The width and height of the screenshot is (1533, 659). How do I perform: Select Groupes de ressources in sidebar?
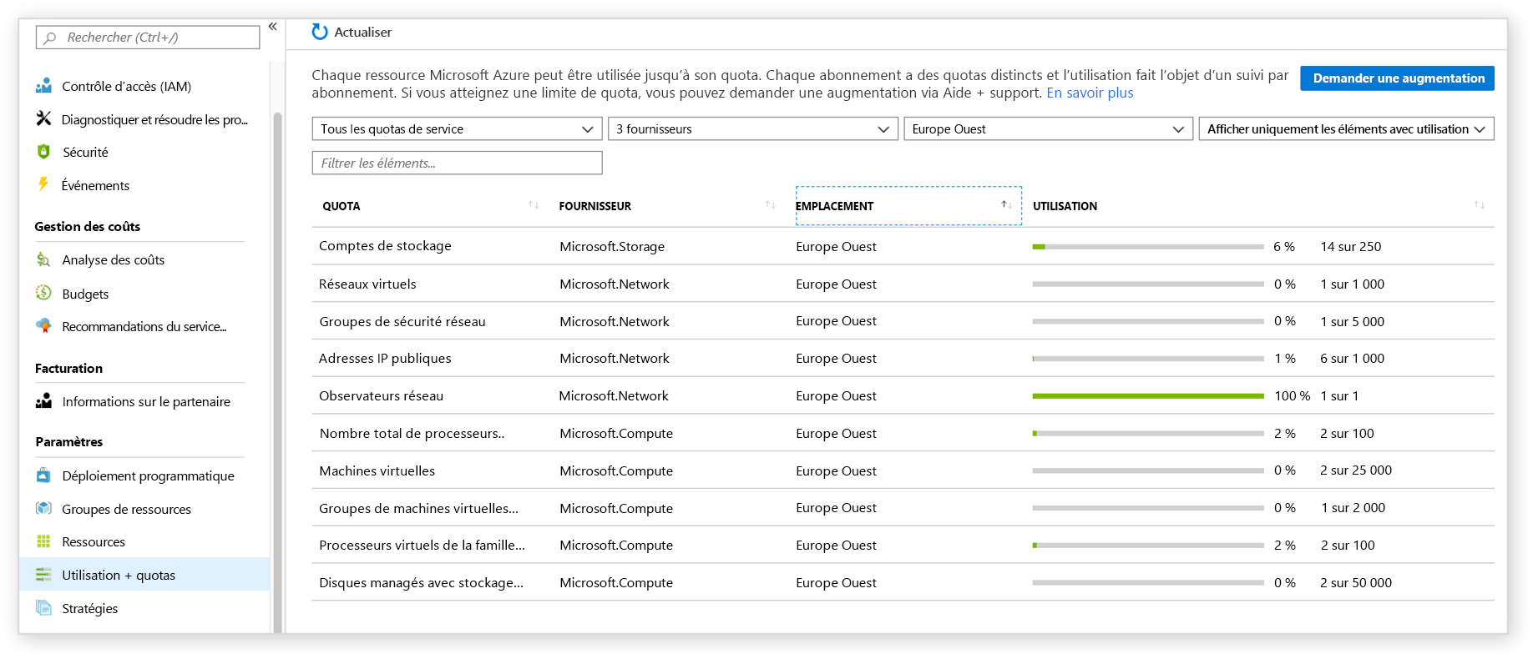pyautogui.click(x=126, y=509)
